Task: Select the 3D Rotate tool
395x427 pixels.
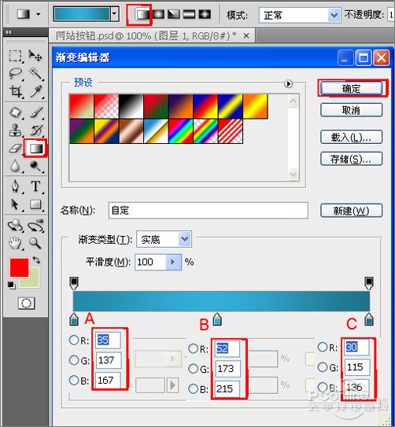Action: (15, 226)
